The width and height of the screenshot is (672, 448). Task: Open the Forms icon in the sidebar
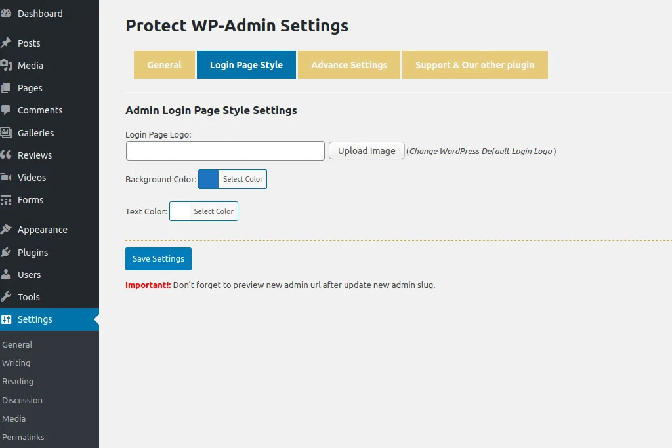10,200
